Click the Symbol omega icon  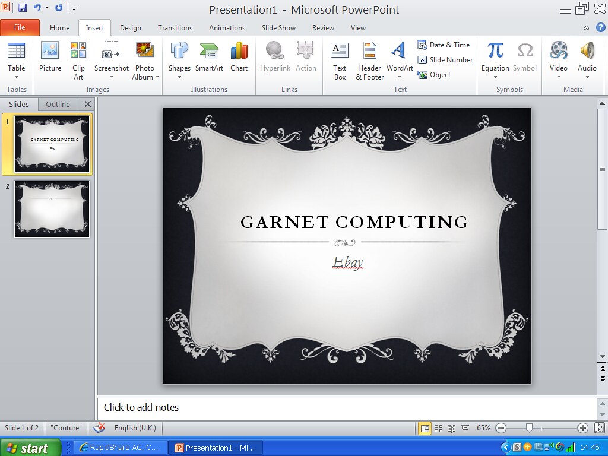[x=525, y=50]
